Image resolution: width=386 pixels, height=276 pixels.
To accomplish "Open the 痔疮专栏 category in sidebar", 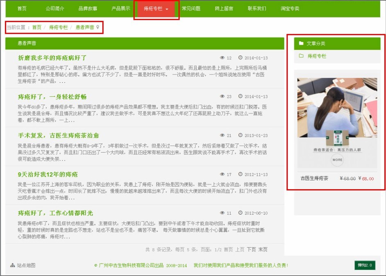I will pos(317,56).
